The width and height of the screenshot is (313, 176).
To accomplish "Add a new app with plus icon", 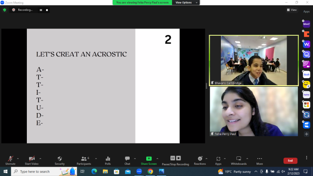I will 307,134.
